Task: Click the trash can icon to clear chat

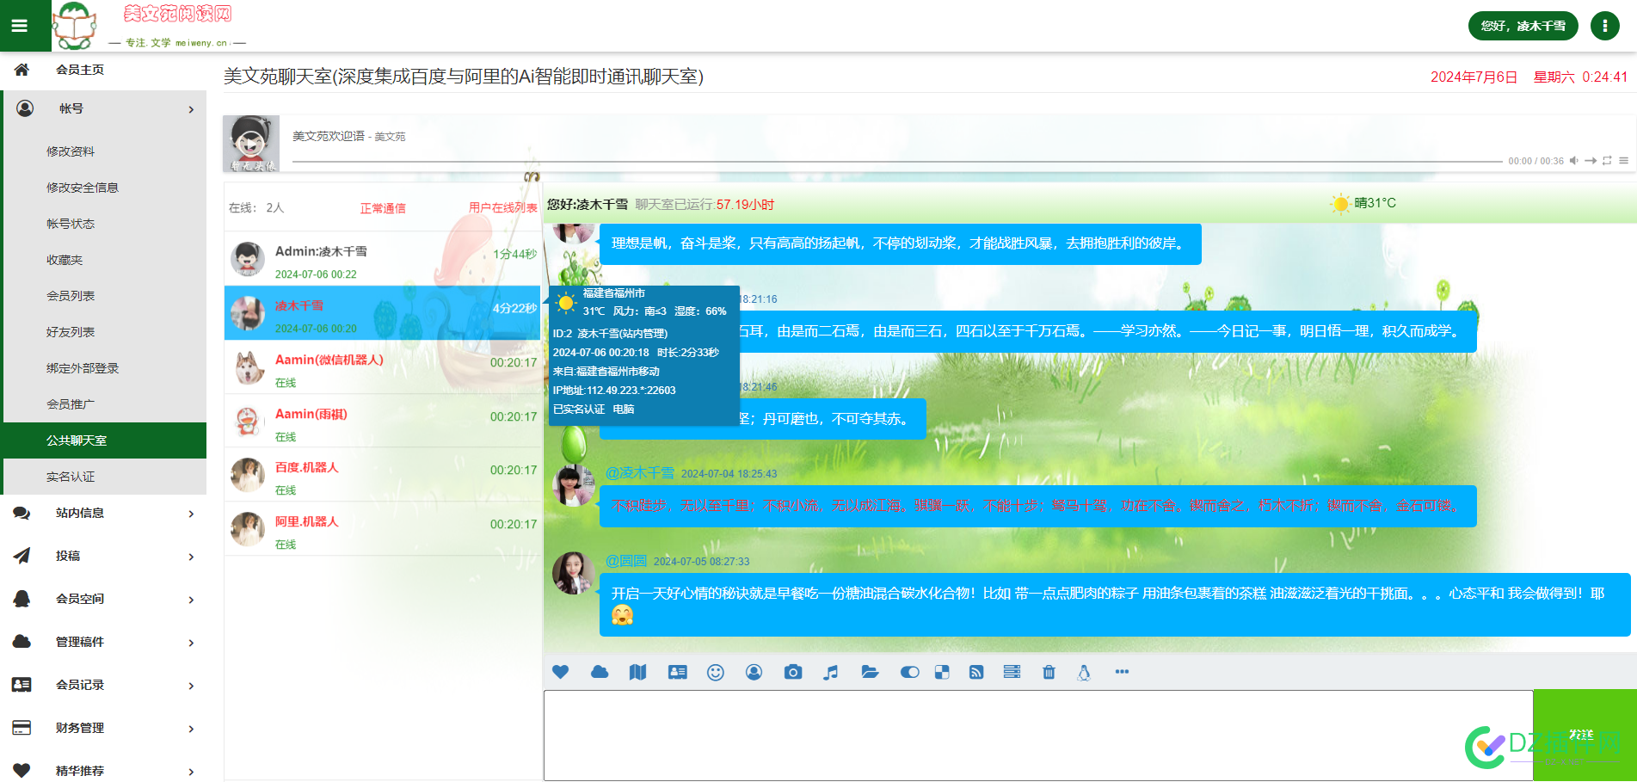Action: click(1049, 672)
